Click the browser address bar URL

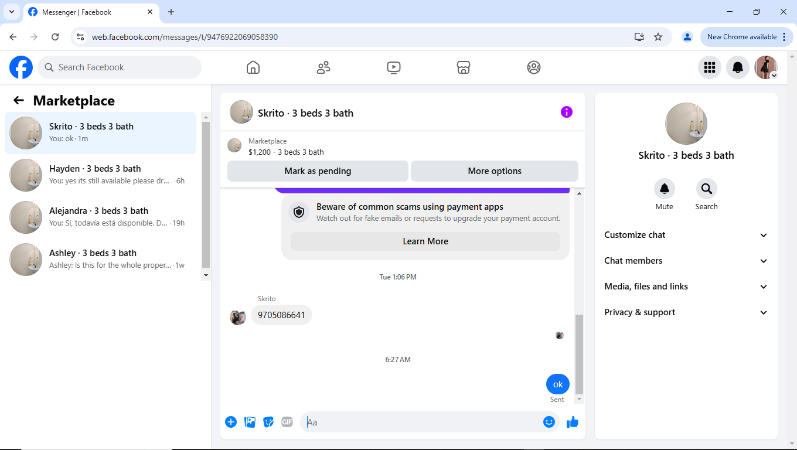click(x=185, y=37)
